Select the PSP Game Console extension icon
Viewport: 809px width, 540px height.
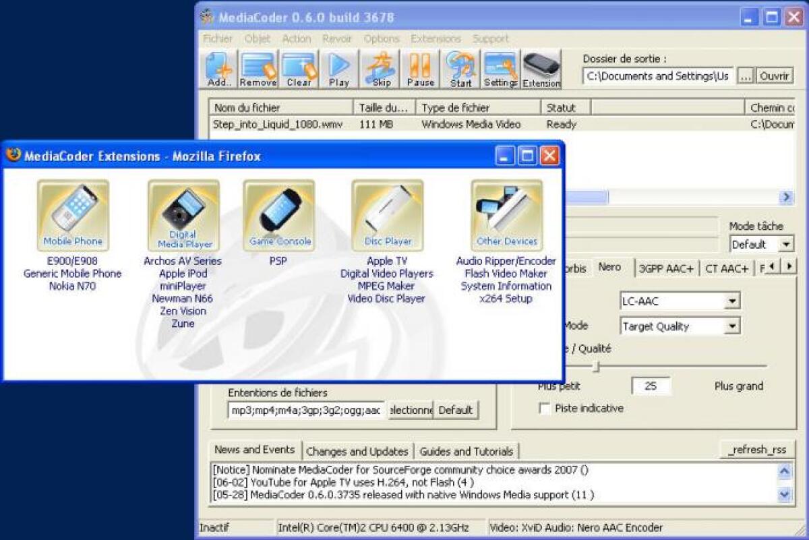coord(279,214)
